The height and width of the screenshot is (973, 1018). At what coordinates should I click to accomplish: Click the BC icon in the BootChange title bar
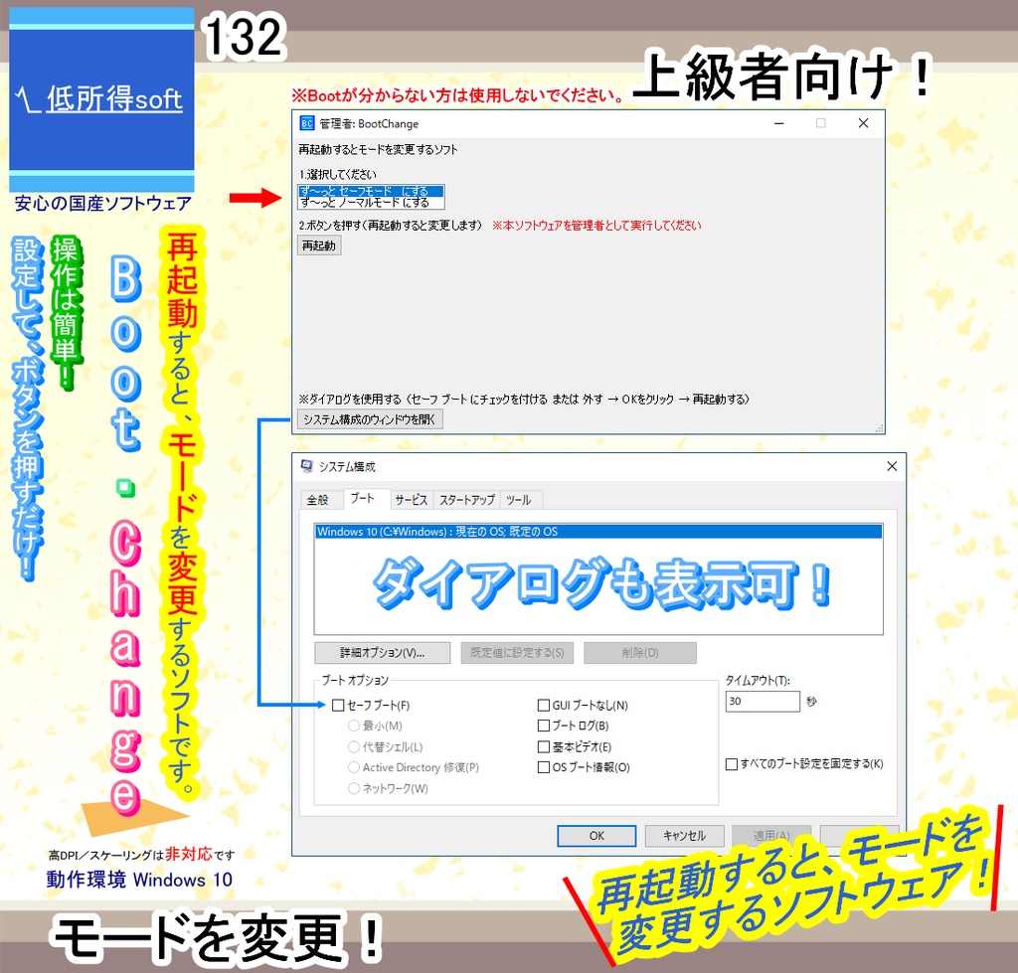point(307,123)
